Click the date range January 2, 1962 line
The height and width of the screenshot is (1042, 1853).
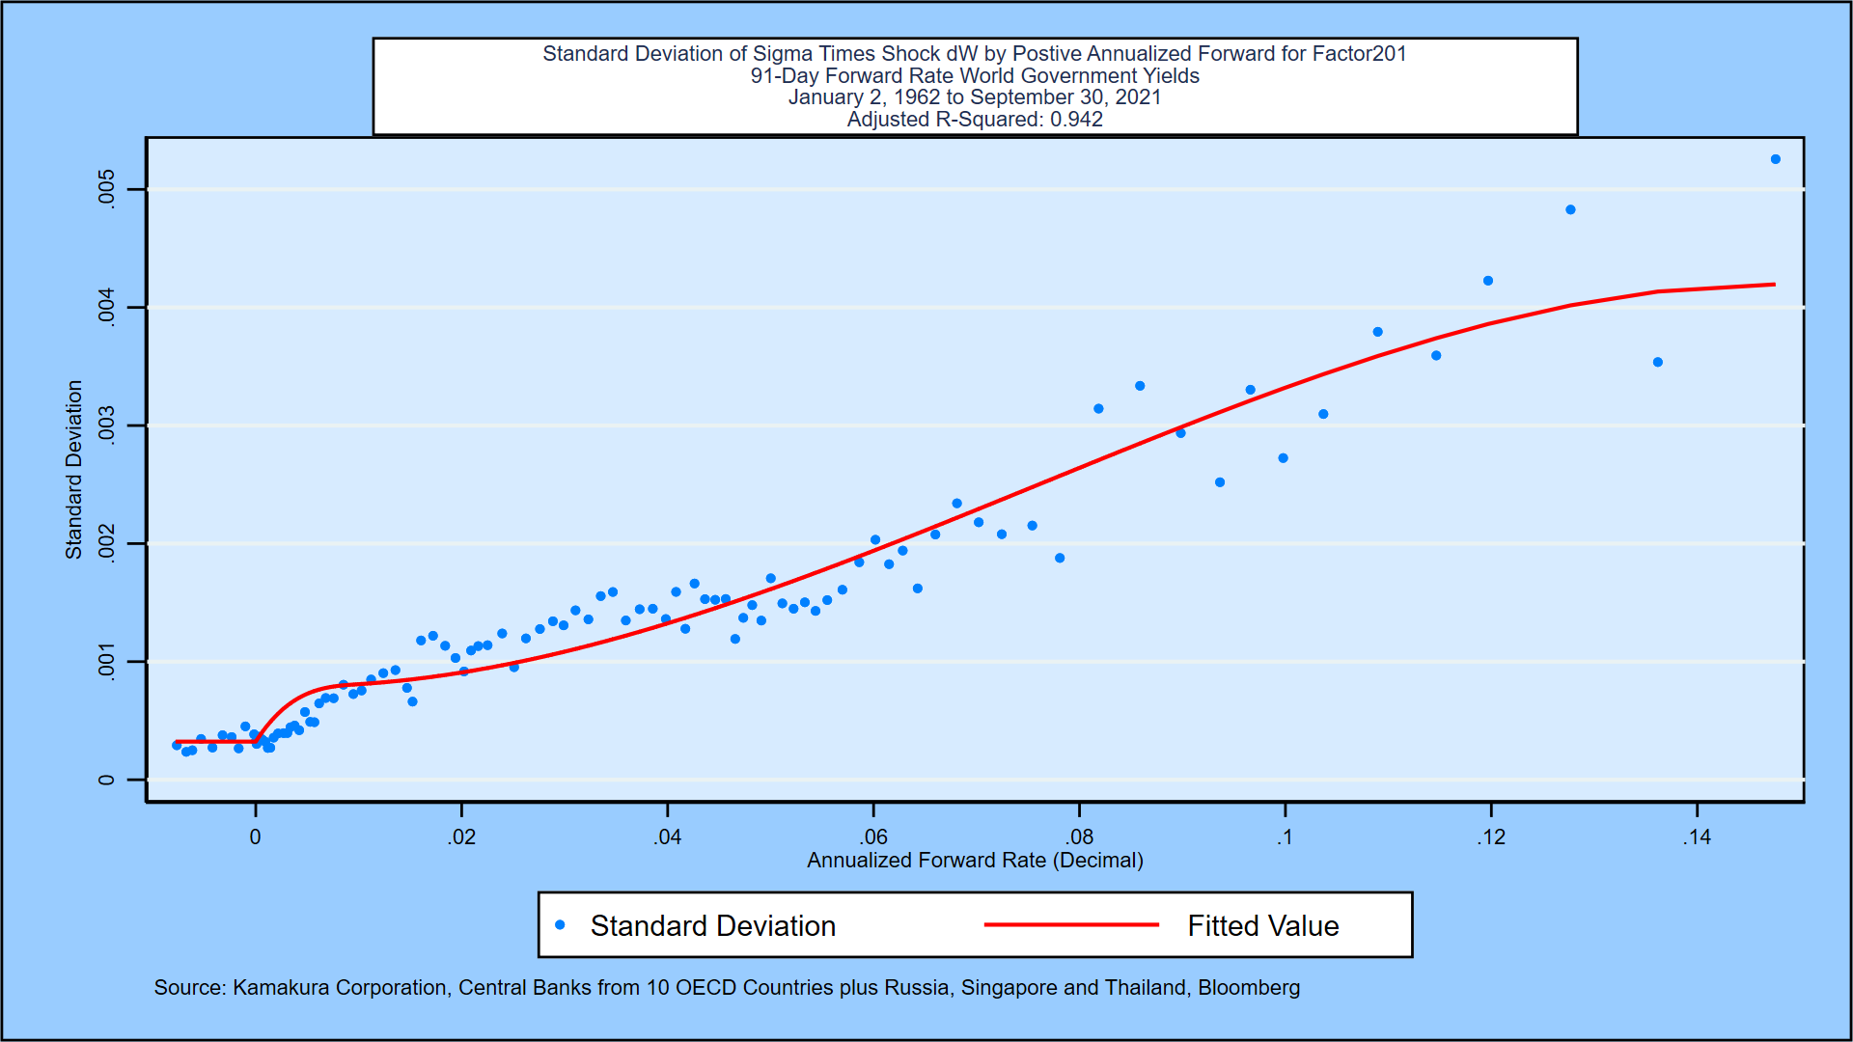(975, 97)
